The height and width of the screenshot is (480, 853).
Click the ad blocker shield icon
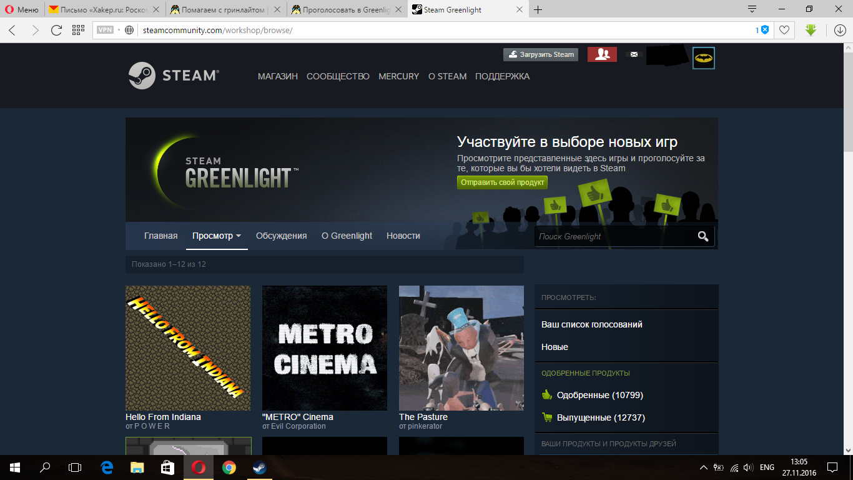[x=764, y=30]
